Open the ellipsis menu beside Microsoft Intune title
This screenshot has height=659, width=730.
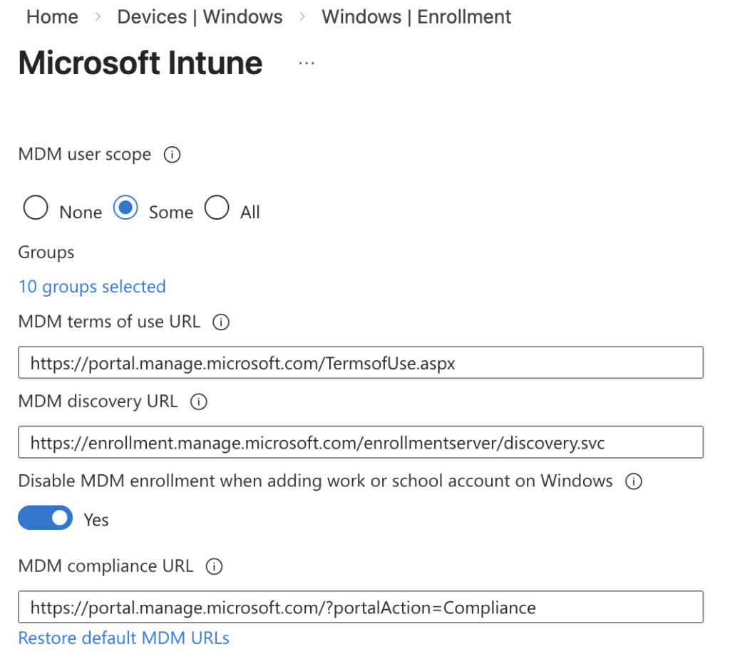307,63
